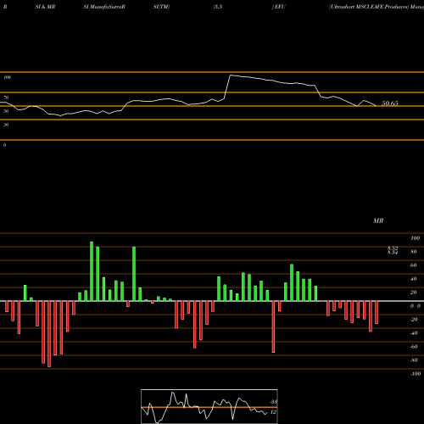This screenshot has height=424, width=424.
Task: Click the 'SI & MR' header label
Action: tap(45, 7)
